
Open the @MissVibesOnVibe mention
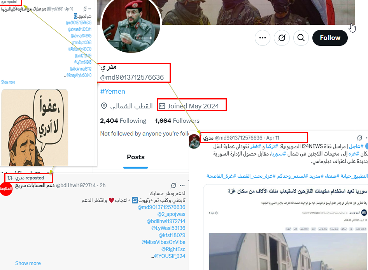point(163,242)
